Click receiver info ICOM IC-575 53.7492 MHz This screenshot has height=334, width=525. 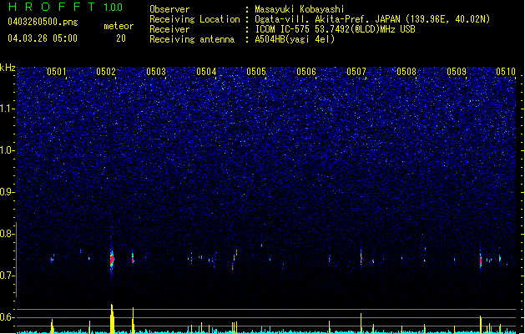coord(335,29)
